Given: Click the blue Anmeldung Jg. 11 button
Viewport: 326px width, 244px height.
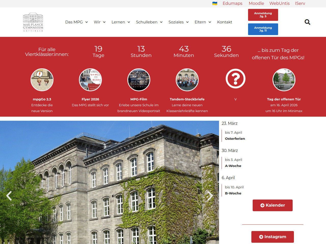Looking at the screenshot, I should pos(263,29).
